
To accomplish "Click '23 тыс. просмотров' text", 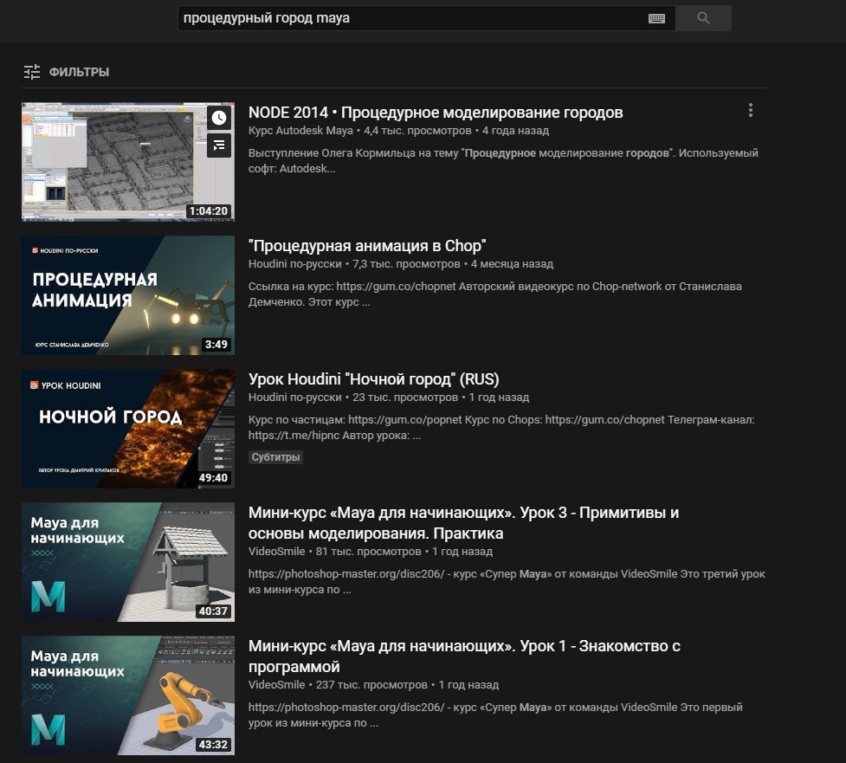I will [405, 398].
